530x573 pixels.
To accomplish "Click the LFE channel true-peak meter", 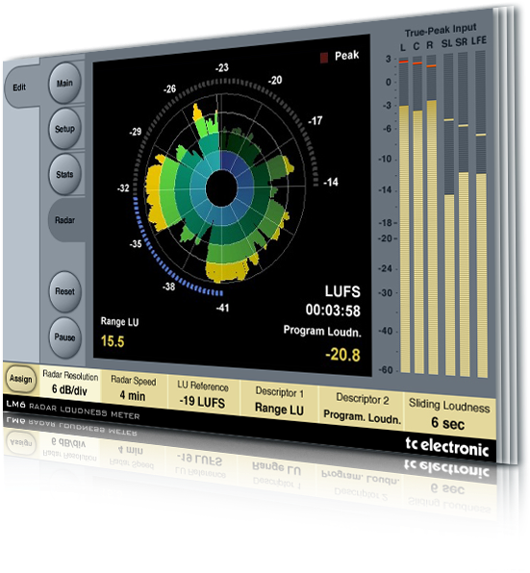I will [x=481, y=214].
